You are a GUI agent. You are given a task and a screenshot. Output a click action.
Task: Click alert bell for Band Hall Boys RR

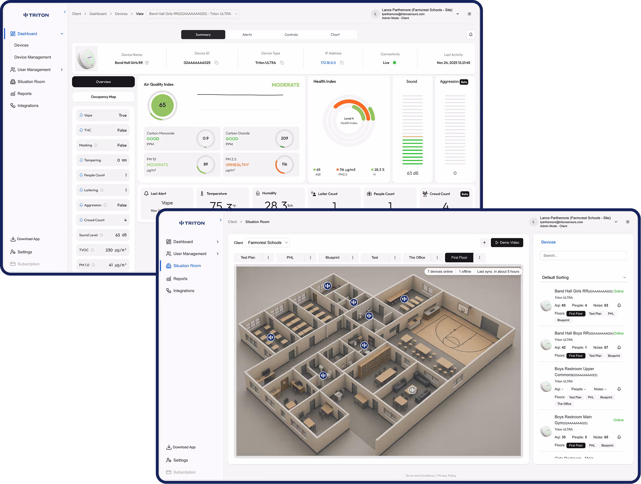coord(619,348)
